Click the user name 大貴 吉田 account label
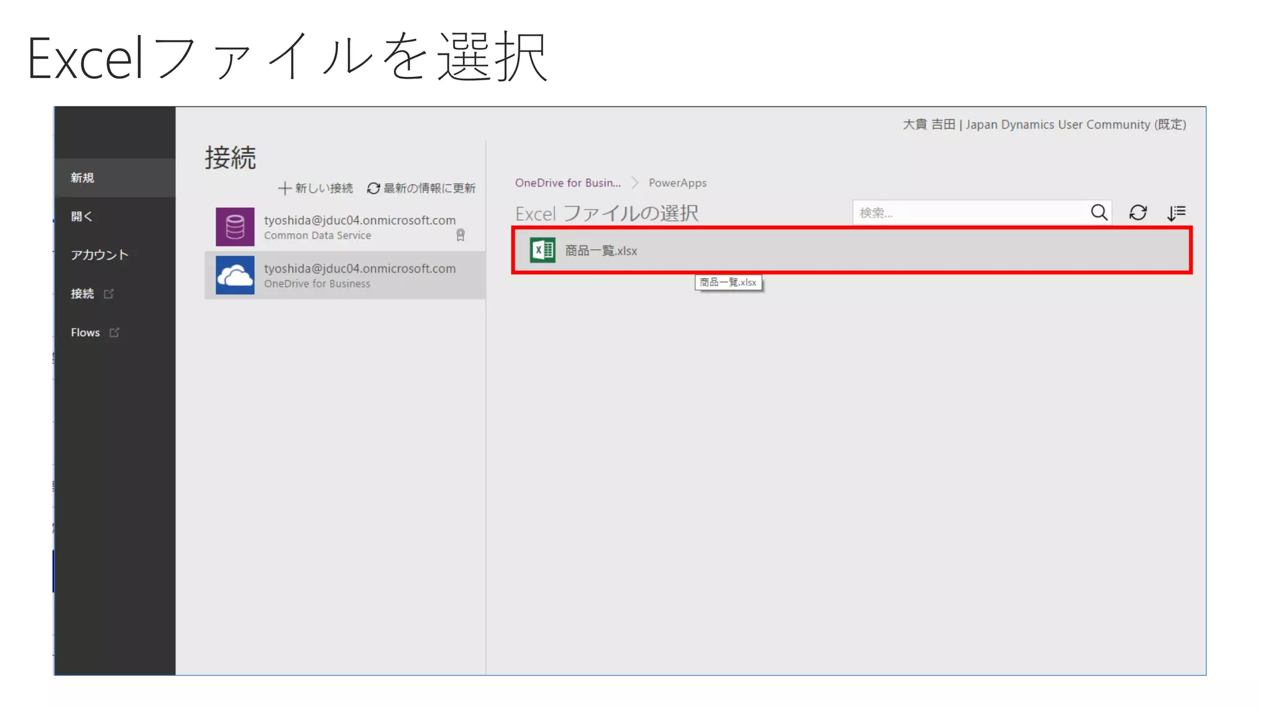 (929, 124)
